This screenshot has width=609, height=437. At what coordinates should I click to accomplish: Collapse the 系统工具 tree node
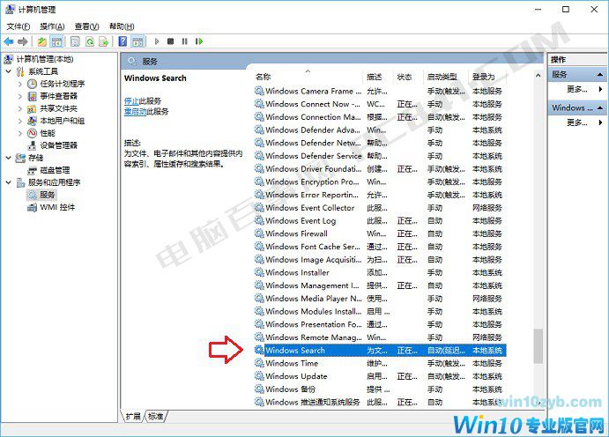8,71
